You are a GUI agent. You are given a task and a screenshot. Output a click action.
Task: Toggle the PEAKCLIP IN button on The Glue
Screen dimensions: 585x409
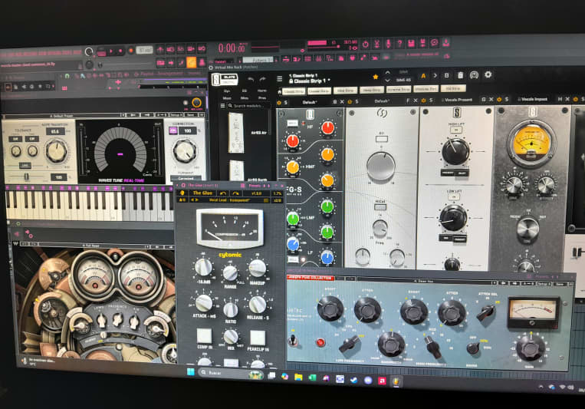(258, 338)
